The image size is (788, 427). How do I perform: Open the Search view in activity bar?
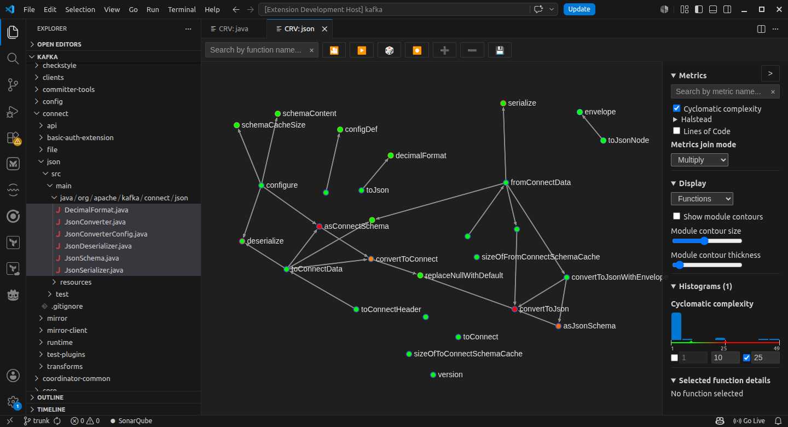point(13,58)
